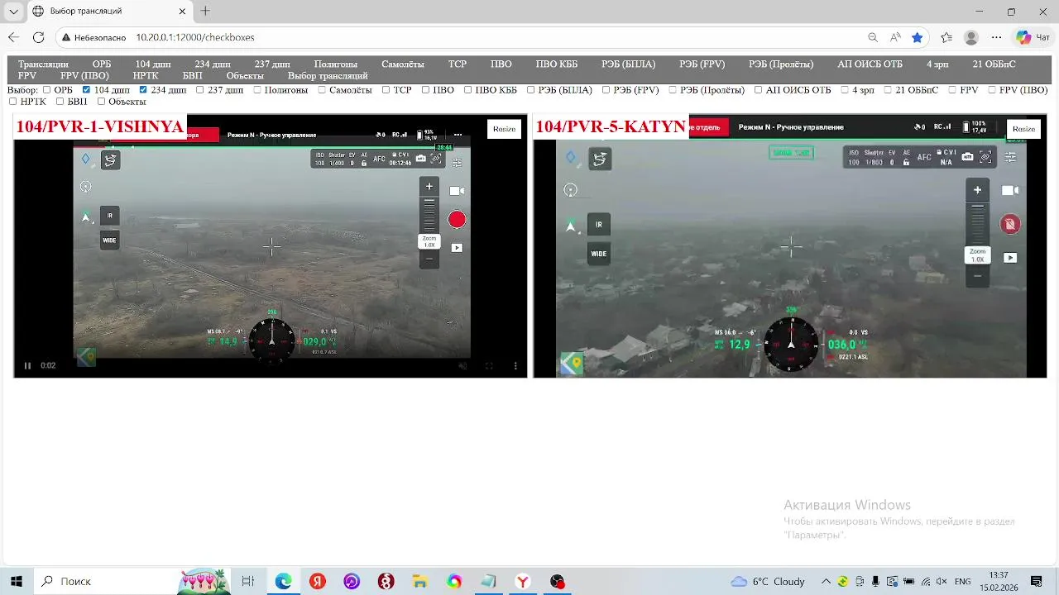This screenshot has width=1059, height=595.
Task: Open the weather widget showing 6°C Cloudy
Action: pyautogui.click(x=768, y=581)
